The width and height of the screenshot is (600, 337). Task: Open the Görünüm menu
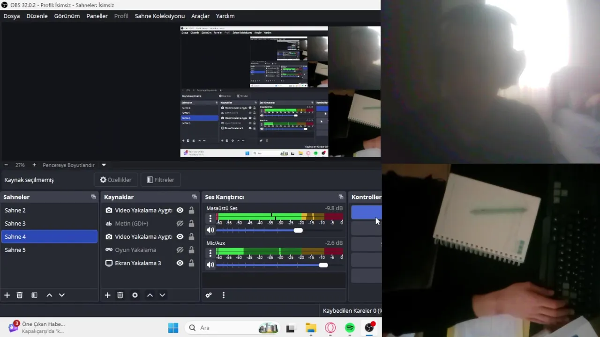(x=67, y=16)
